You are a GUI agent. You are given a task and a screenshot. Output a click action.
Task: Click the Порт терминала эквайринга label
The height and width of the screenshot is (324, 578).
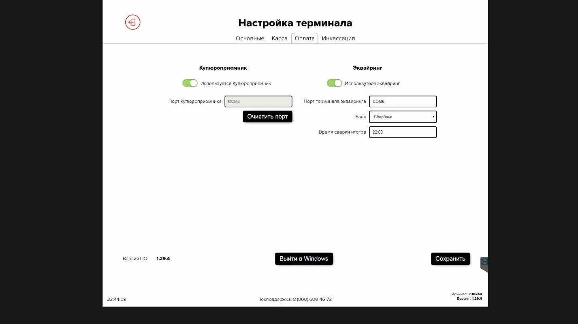tap(335, 101)
